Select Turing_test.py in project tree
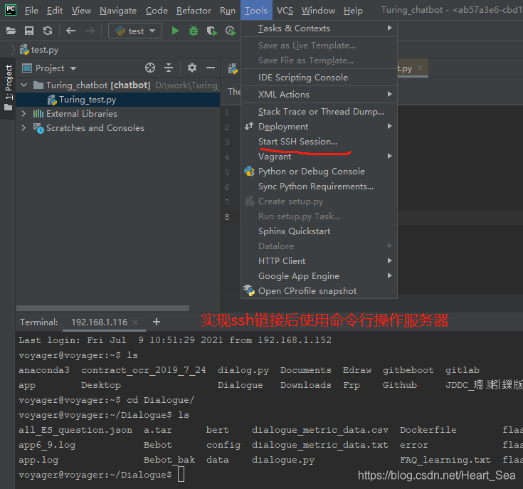Screen dimensions: 523x489 click(x=118, y=100)
